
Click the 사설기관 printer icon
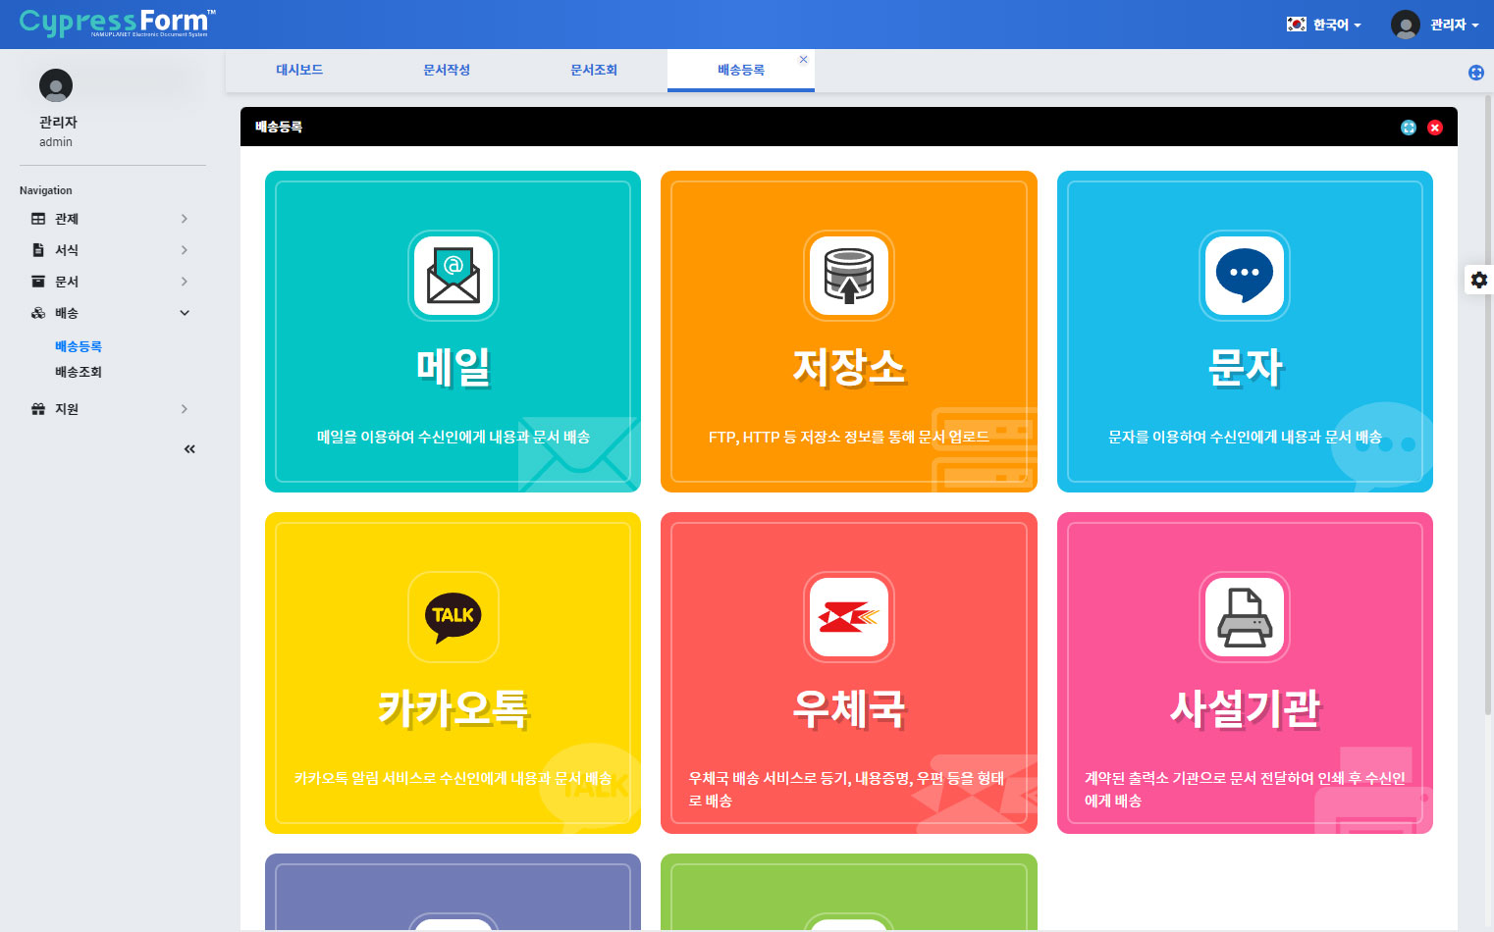(1245, 617)
